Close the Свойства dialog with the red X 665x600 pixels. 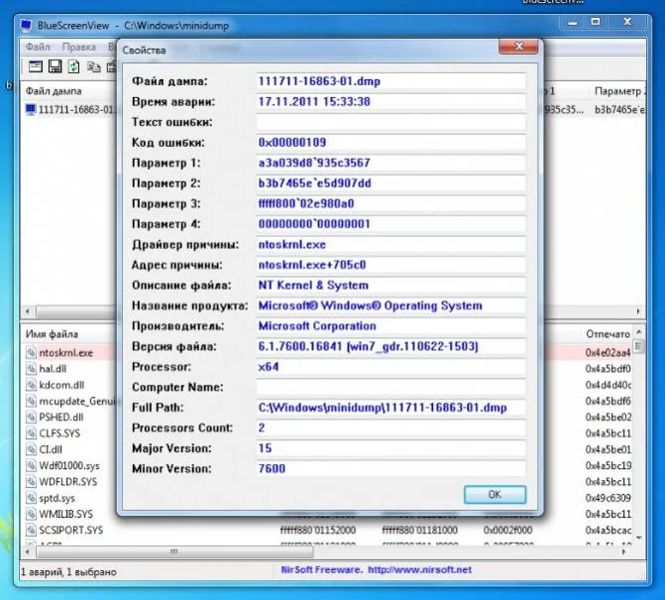coord(518,47)
